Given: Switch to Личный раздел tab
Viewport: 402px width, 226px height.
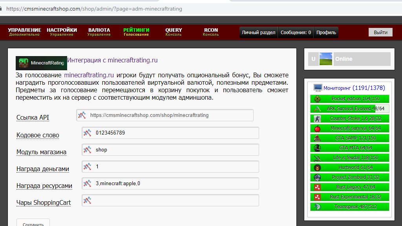Looking at the screenshot, I should click(x=258, y=33).
